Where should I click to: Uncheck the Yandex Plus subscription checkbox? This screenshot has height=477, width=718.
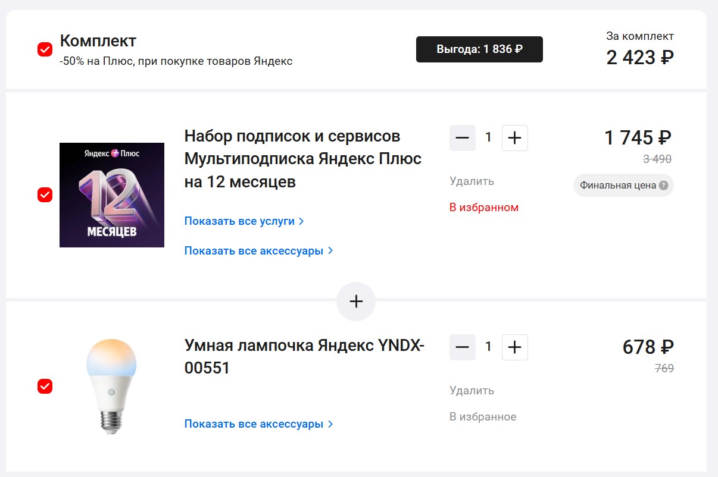coord(45,194)
